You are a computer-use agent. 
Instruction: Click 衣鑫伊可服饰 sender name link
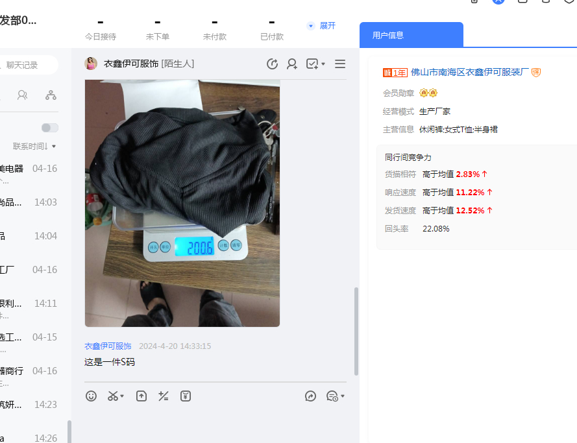[108, 346]
